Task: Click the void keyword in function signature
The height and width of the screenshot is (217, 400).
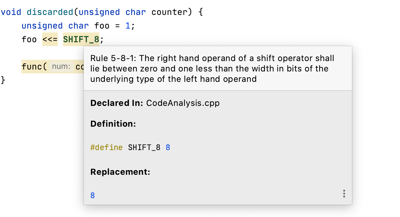Action: [11, 12]
